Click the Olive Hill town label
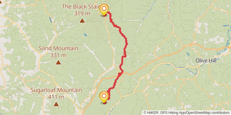Image resolution: width=231 pixels, height=115 pixels. pos(206,61)
